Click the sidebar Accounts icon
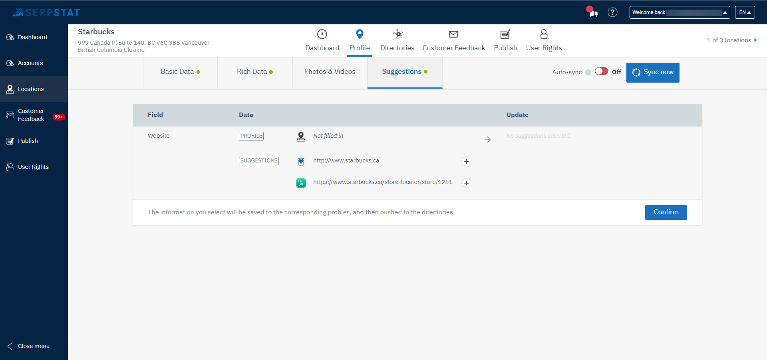767x360 pixels. 10,63
